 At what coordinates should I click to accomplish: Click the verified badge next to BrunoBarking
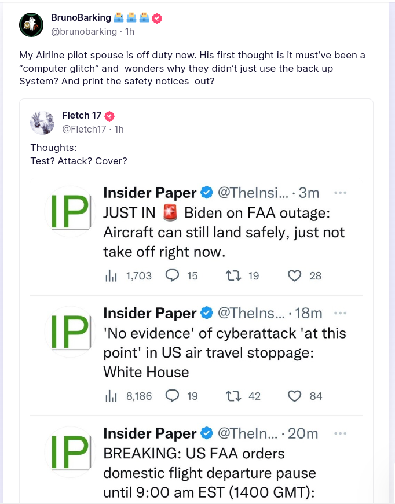(157, 18)
